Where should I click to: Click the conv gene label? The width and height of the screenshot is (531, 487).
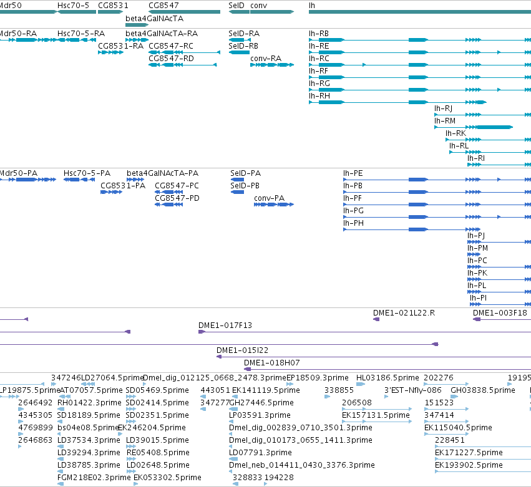pos(259,6)
